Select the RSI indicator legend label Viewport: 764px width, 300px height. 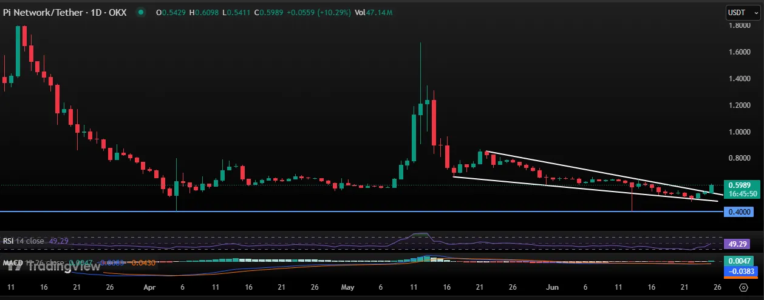coord(24,241)
